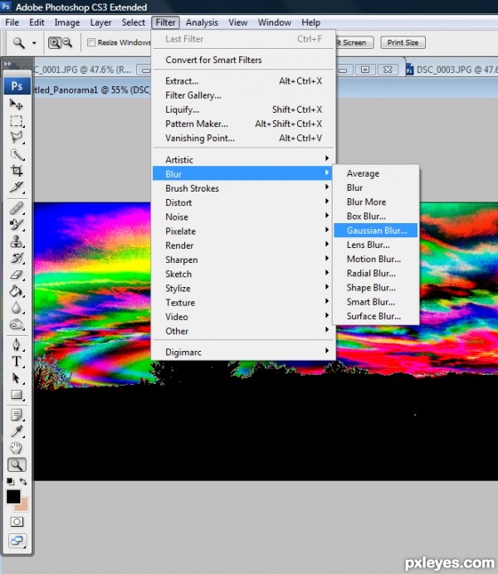The image size is (498, 574).
Task: Switch to DSC_0003.JPG document
Action: pyautogui.click(x=452, y=69)
